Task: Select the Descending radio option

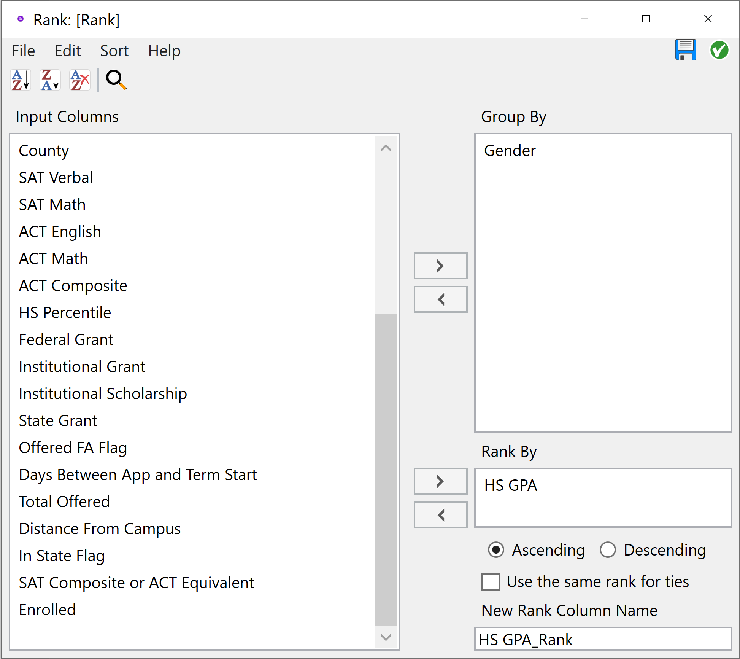Action: [608, 550]
